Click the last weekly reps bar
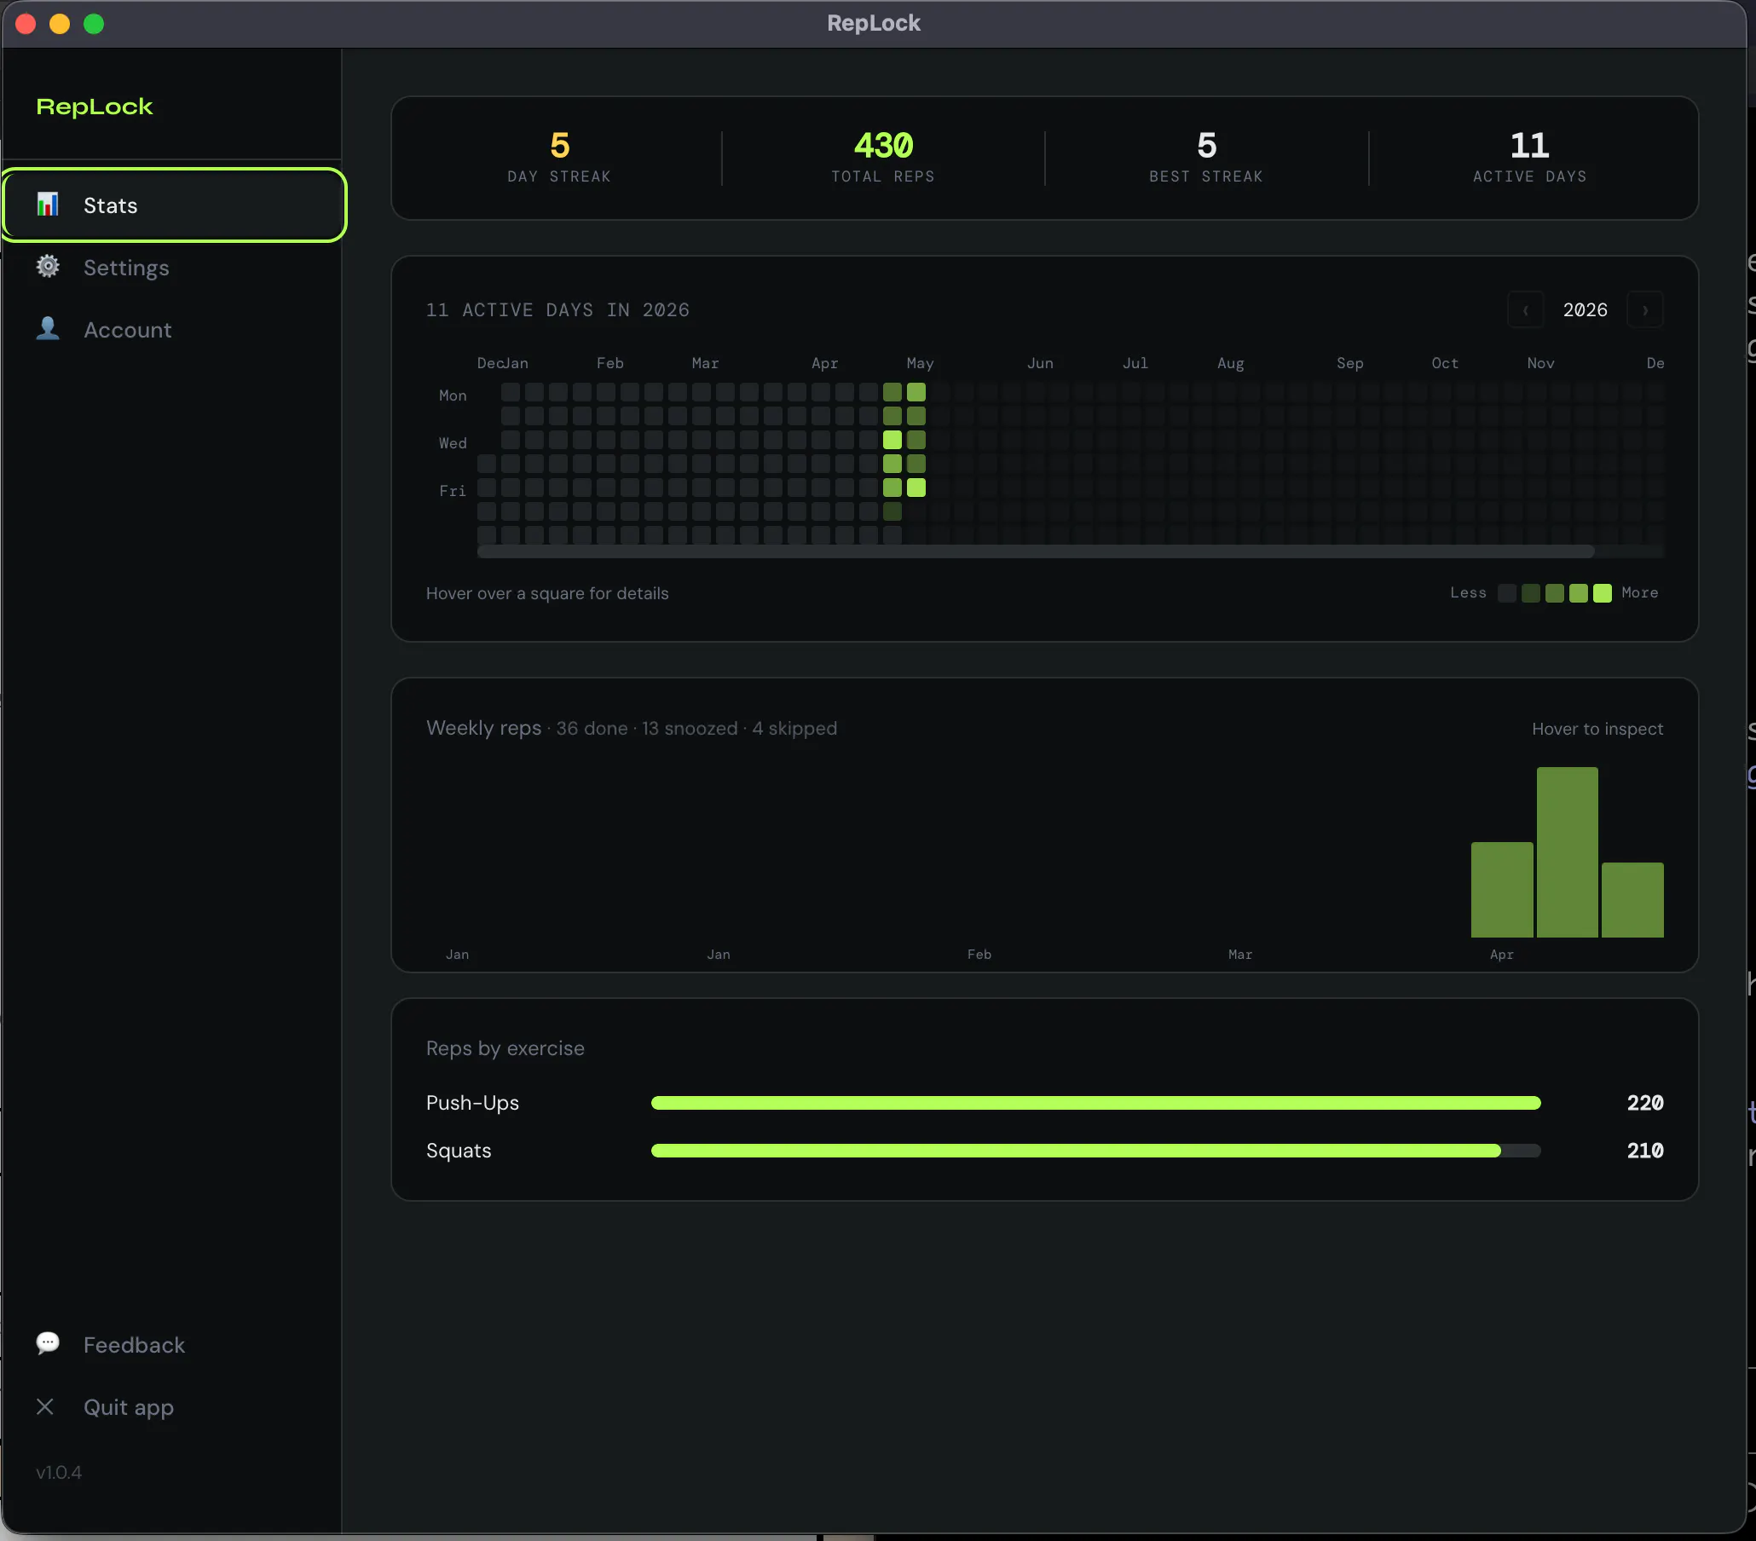This screenshot has height=1541, width=1756. [x=1632, y=899]
